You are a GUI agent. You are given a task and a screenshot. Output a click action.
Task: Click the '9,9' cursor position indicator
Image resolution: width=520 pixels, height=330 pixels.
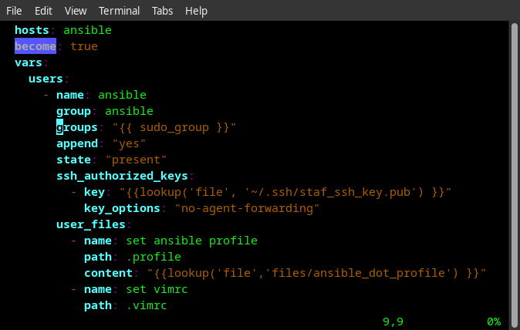pos(393,322)
